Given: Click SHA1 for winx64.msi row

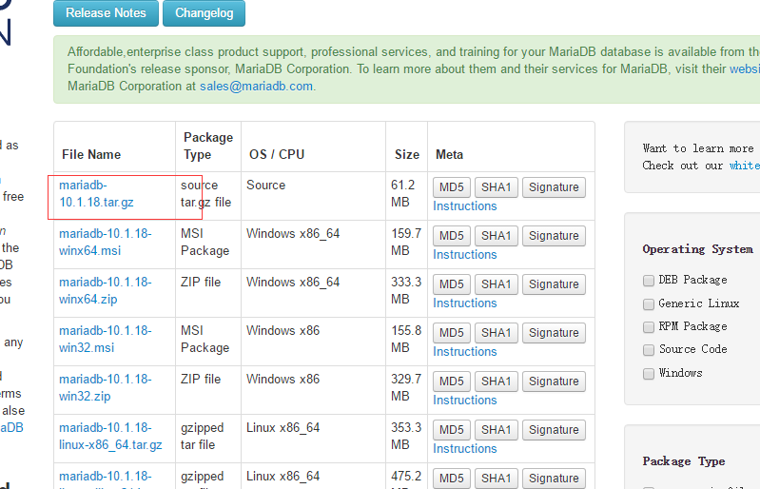Looking at the screenshot, I should coord(496,236).
